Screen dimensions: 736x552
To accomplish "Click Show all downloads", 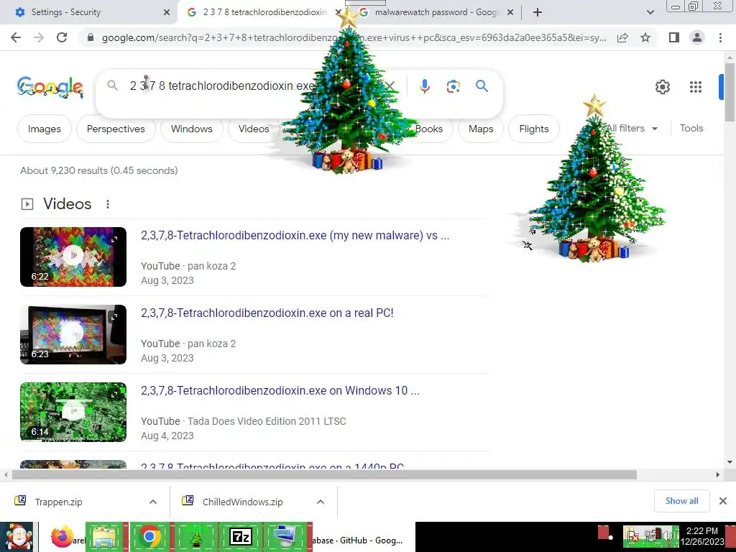I will (x=681, y=501).
